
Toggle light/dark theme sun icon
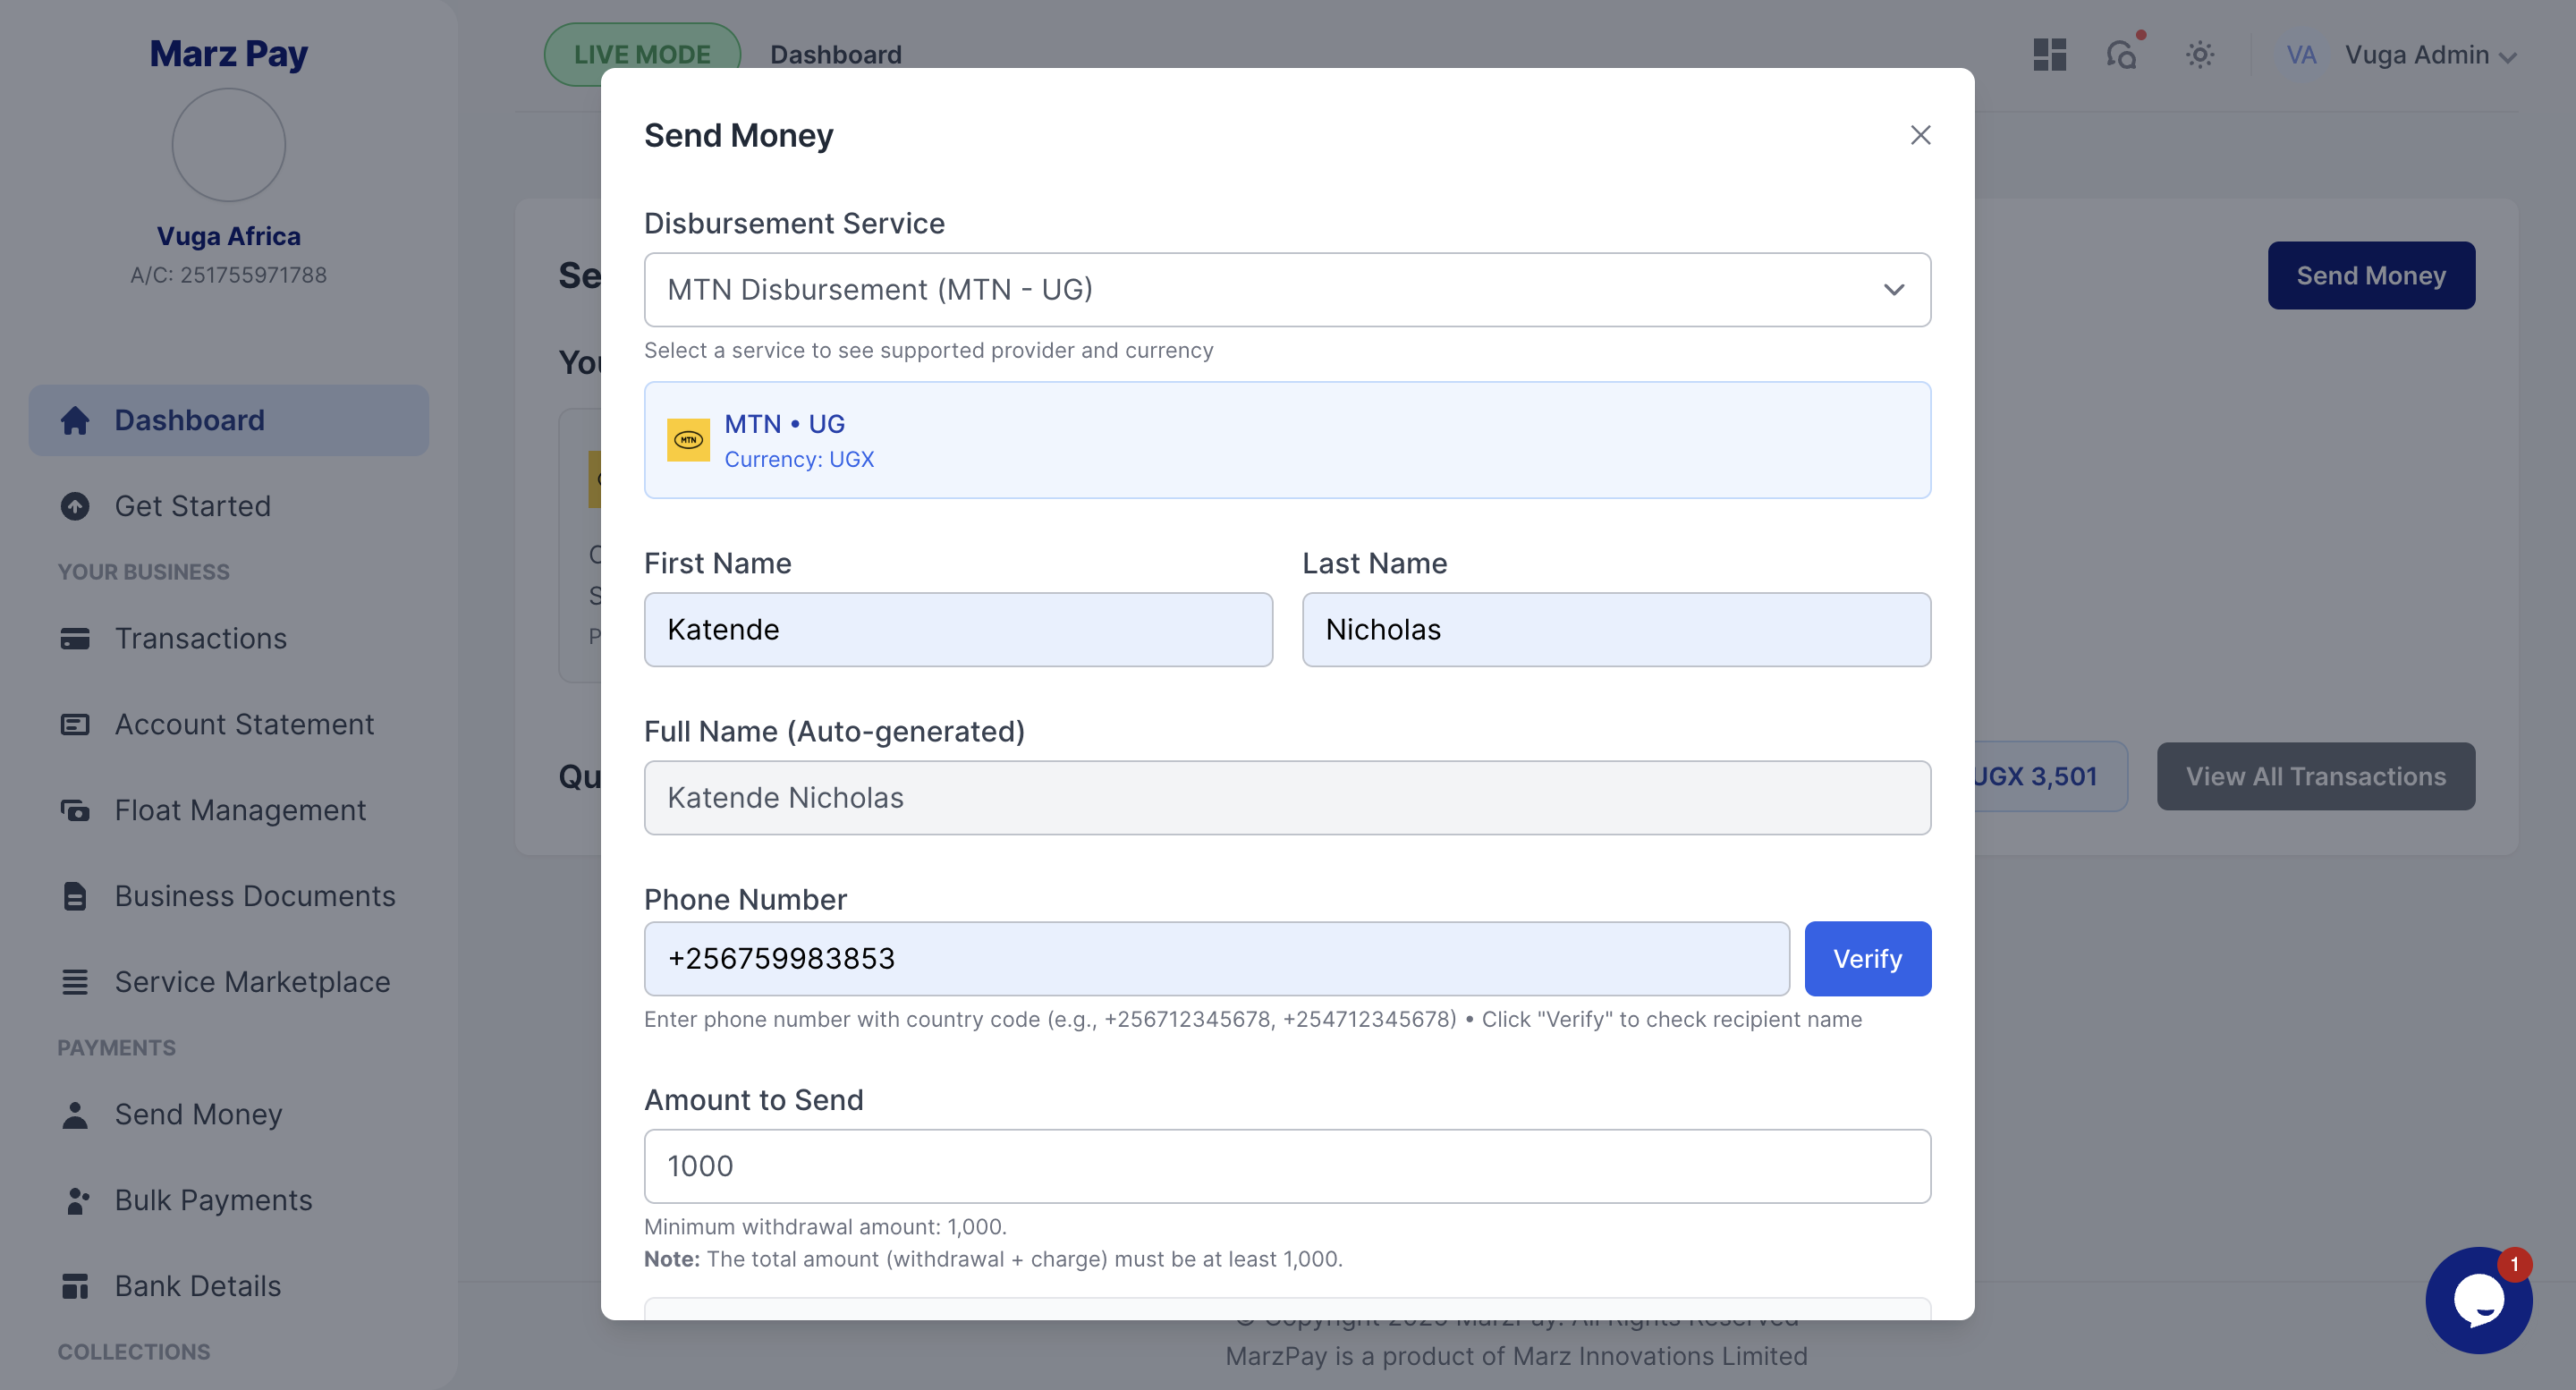pyautogui.click(x=2199, y=54)
